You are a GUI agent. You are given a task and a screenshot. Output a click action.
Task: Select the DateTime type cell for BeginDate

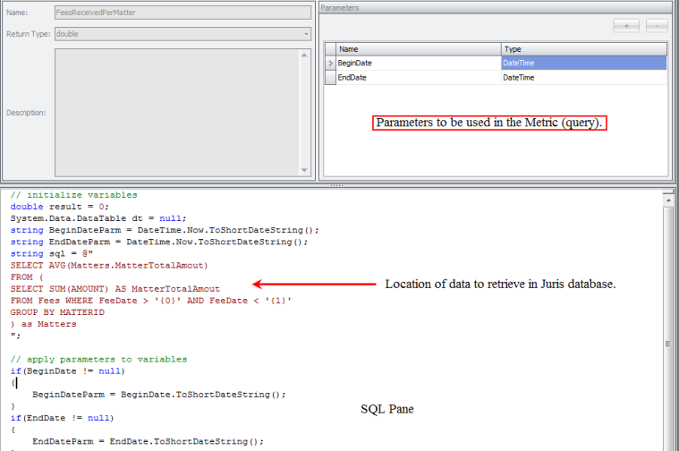583,64
